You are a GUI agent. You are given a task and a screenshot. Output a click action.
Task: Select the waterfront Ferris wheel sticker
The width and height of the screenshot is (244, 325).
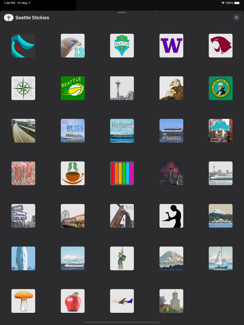click(73, 216)
